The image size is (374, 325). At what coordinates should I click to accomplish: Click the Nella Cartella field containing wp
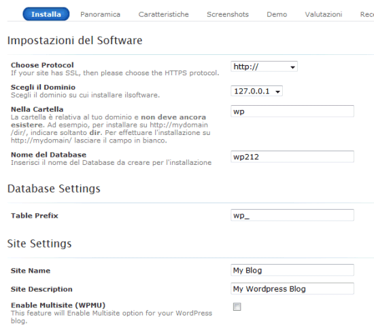tap(292, 111)
